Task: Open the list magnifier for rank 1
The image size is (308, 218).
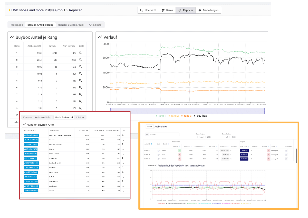Action: pos(80,53)
